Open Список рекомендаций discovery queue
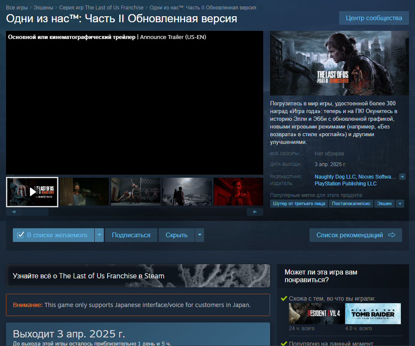This screenshot has width=415, height=346. point(356,235)
